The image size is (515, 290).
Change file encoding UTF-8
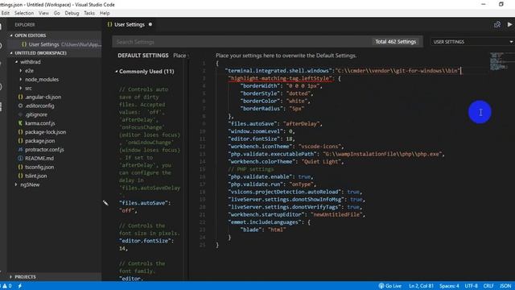(471, 286)
